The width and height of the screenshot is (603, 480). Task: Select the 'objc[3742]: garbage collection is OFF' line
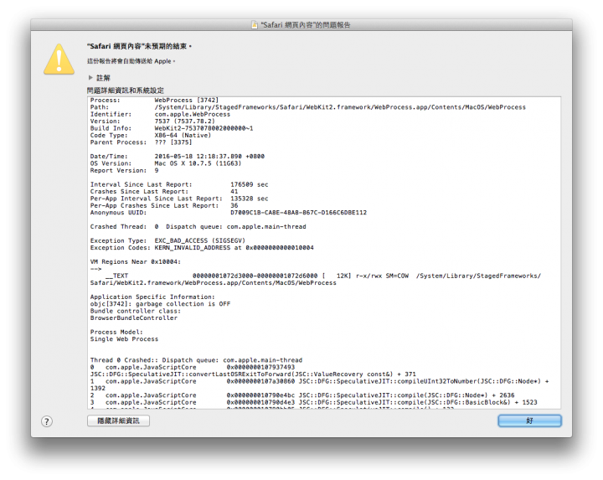point(160,304)
